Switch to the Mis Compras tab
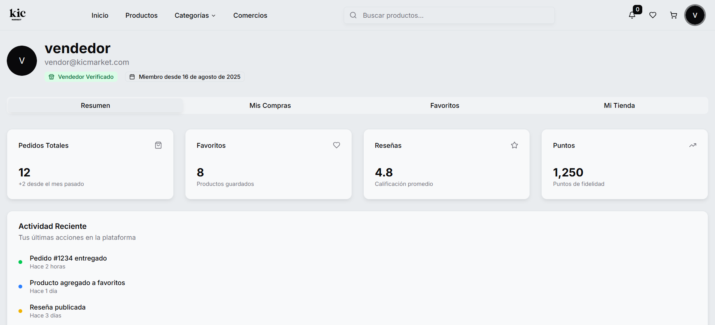Image resolution: width=715 pixels, height=325 pixels. click(x=270, y=106)
